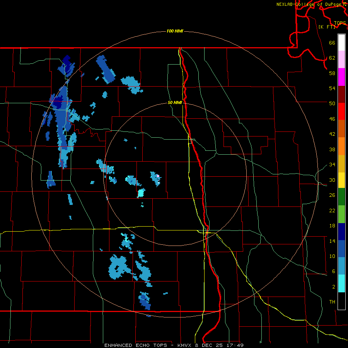Click the '50 NMI' range ring label
This screenshot has width=348, height=348.
175,102
